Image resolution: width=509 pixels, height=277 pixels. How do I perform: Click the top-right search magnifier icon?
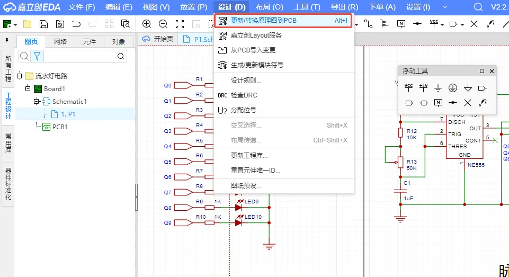478,7
